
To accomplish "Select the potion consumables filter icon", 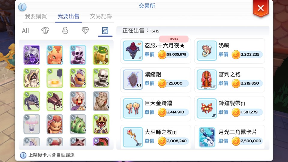I will pyautogui.click(x=65, y=31).
